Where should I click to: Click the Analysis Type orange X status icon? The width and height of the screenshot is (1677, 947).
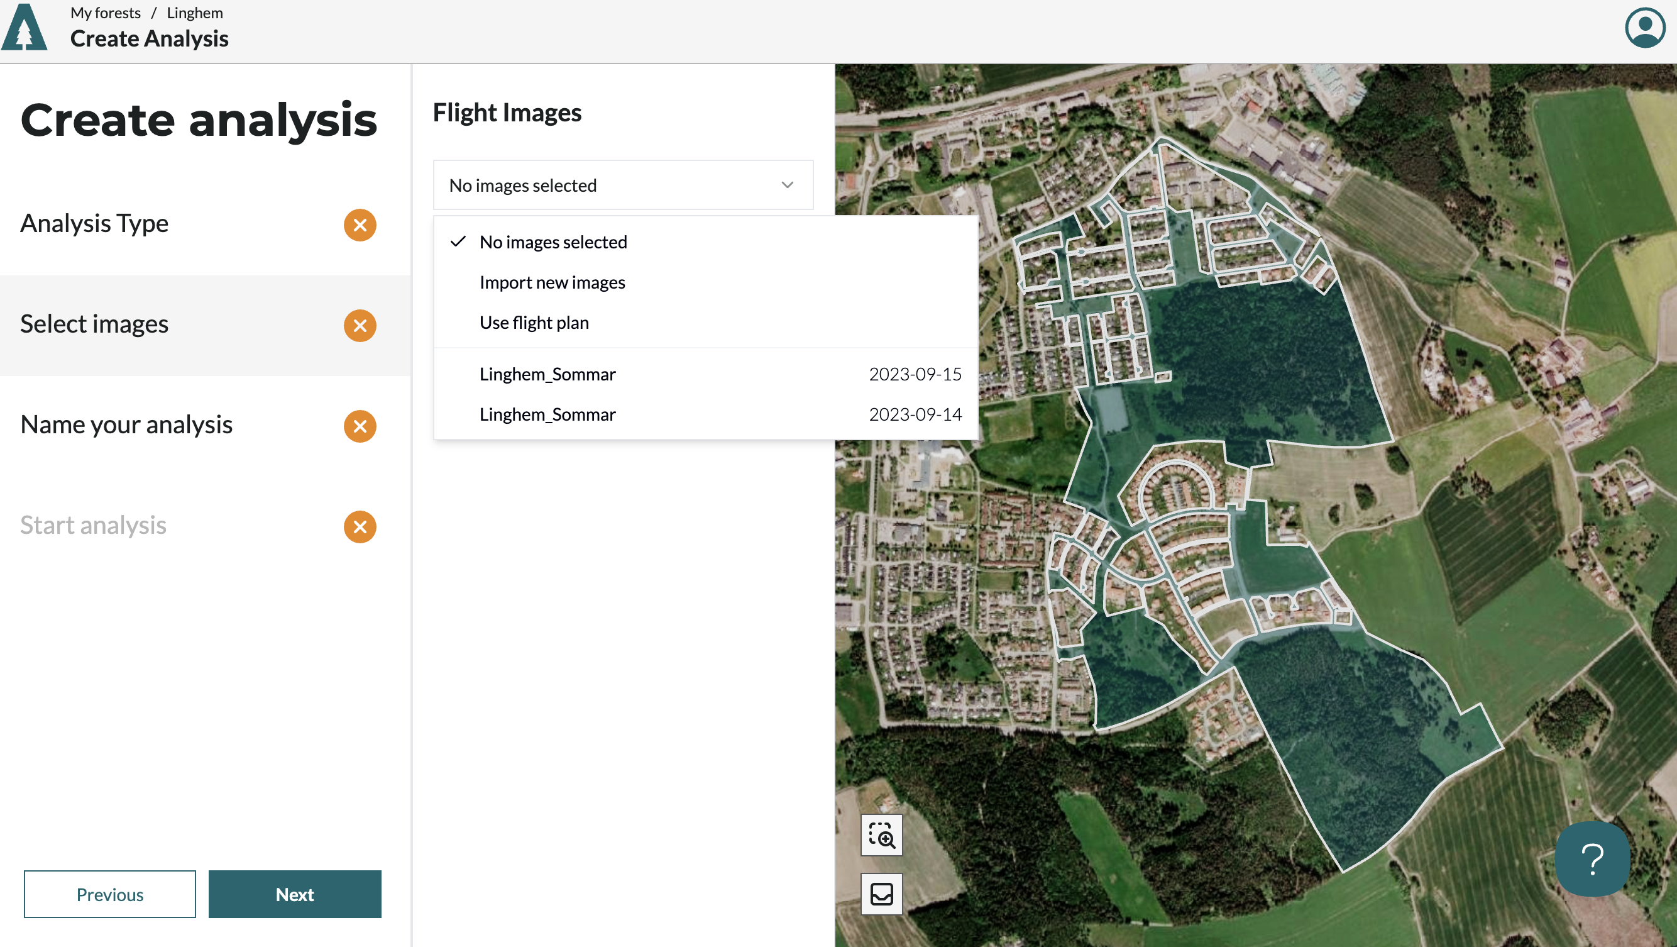point(360,225)
